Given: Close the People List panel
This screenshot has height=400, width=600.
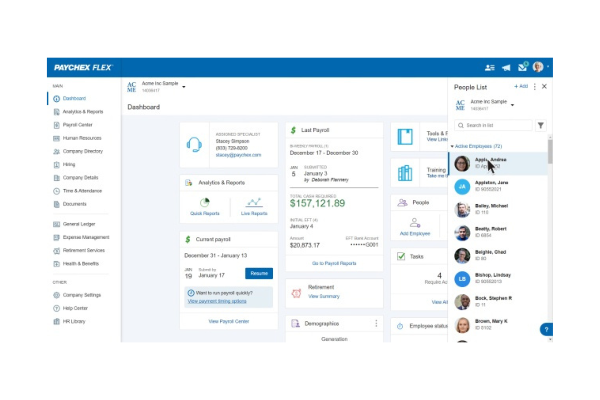Looking at the screenshot, I should point(544,86).
